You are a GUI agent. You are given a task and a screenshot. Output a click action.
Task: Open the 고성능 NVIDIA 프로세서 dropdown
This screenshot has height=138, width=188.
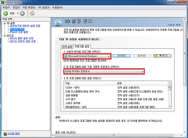104,71
